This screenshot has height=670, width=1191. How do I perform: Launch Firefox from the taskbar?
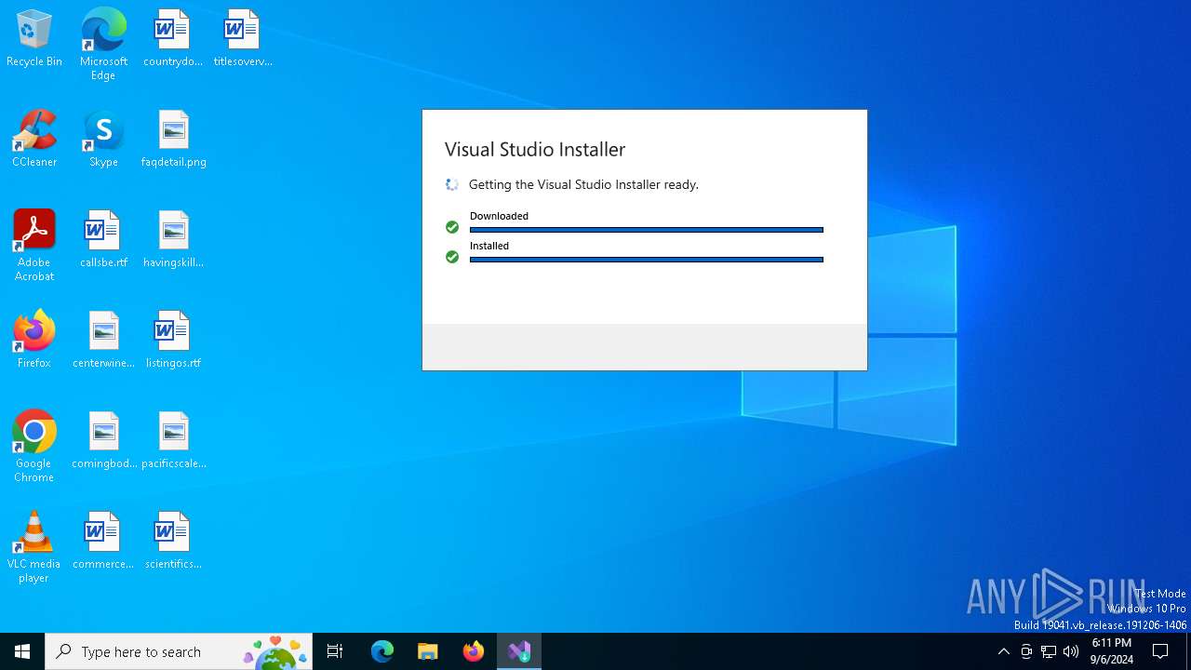(x=474, y=651)
